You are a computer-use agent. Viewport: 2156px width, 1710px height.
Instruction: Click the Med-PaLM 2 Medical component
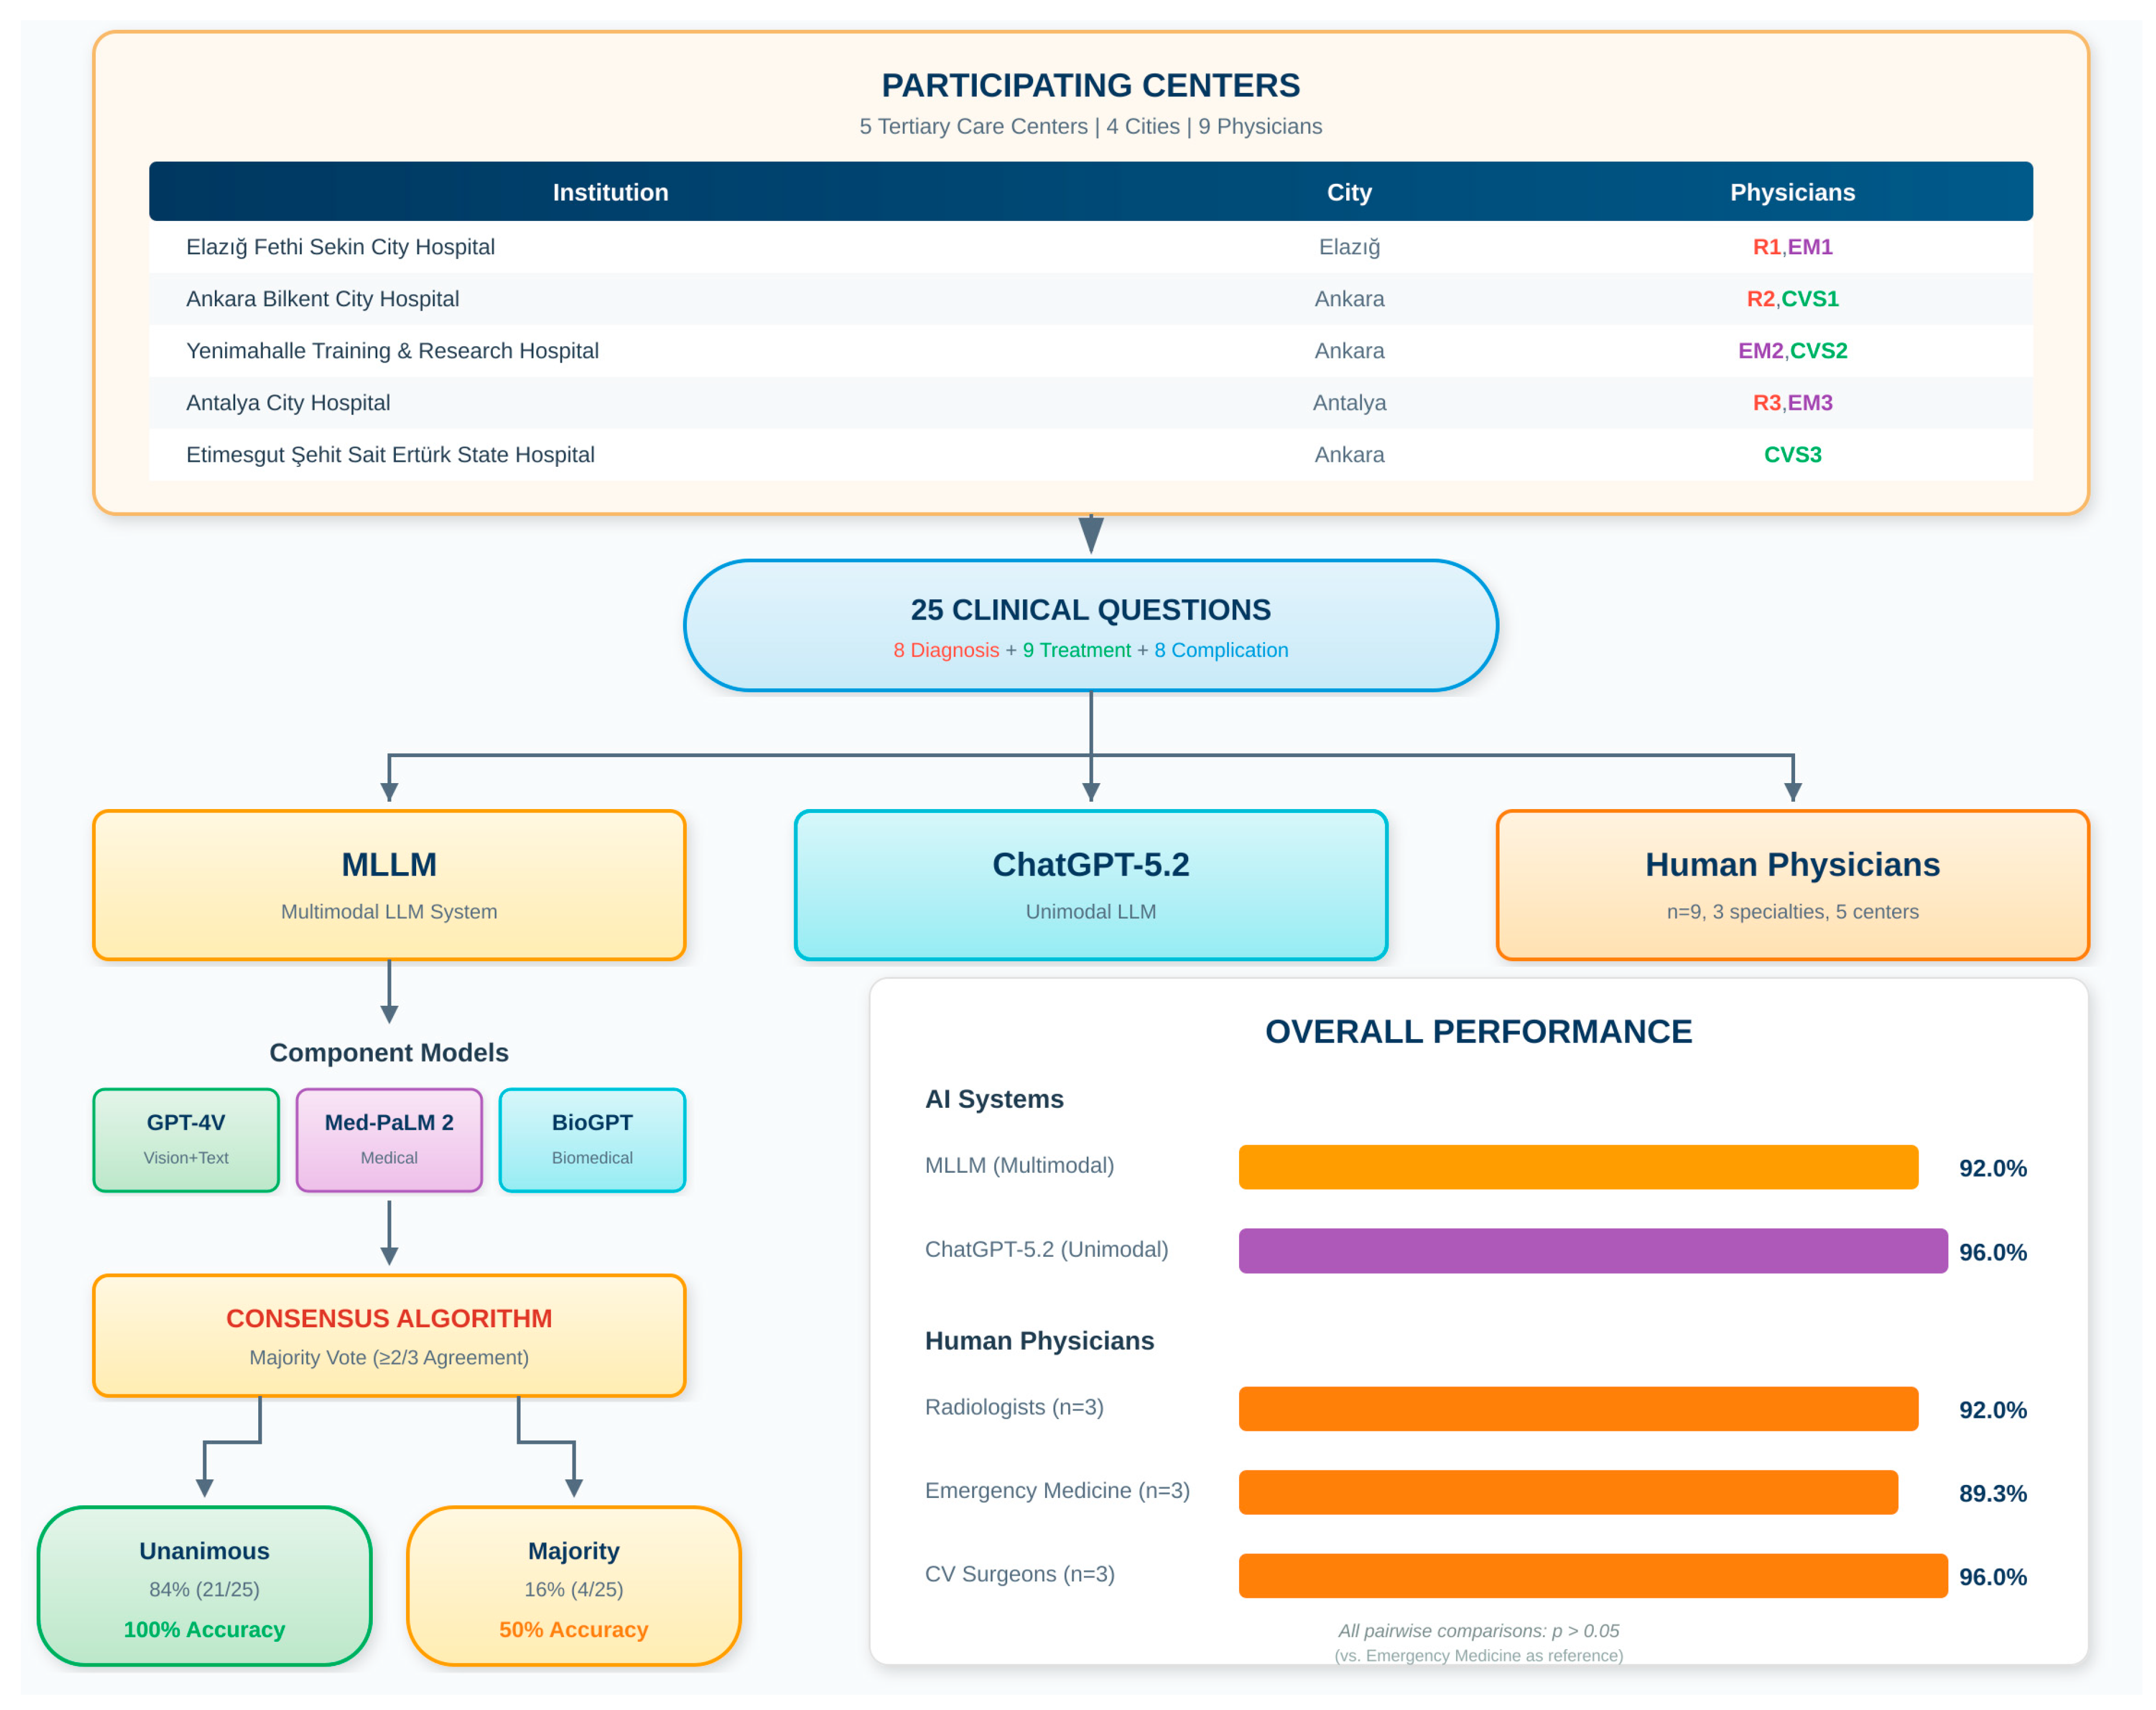(389, 1139)
